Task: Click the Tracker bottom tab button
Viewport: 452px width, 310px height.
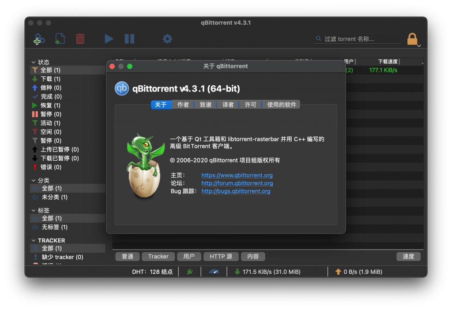Action: tap(158, 257)
